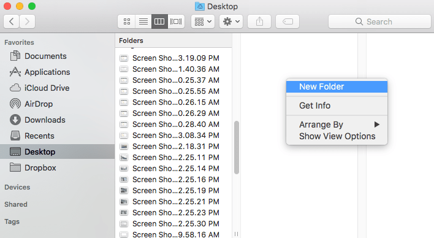The image size is (434, 238).
Task: Focus the Search field
Action: (379, 21)
